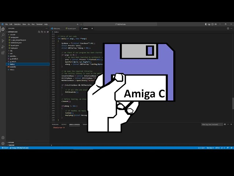Image resolution: width=234 pixels, height=176 pixels.
Task: Expand the Outline section
Action: (x=11, y=143)
